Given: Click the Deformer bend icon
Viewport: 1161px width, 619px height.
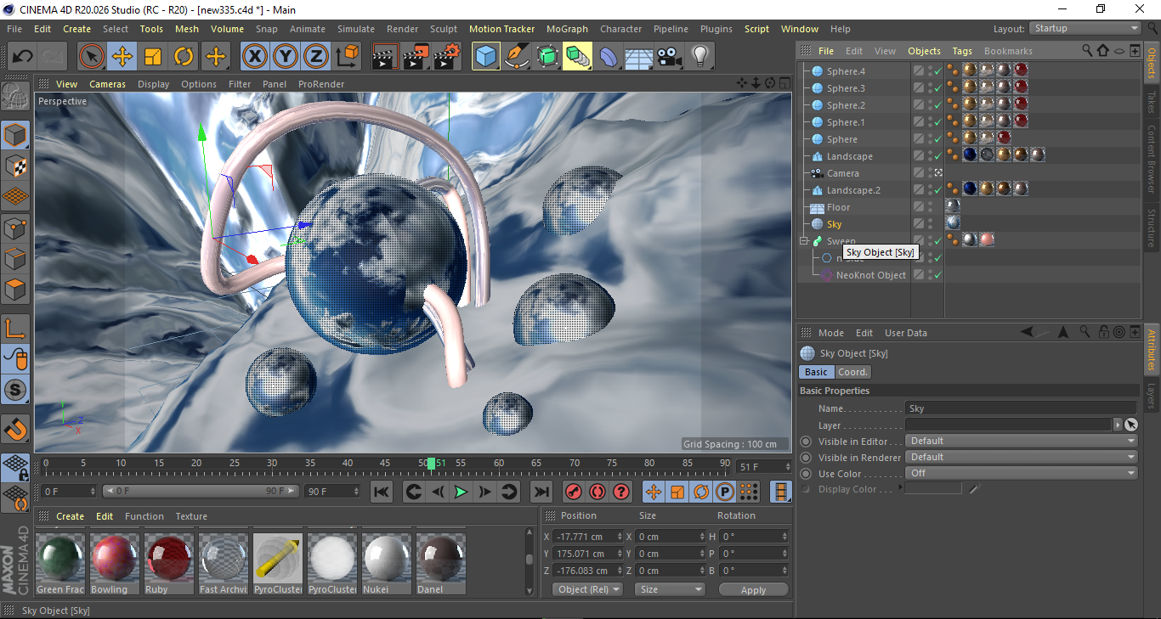Looking at the screenshot, I should tap(609, 57).
